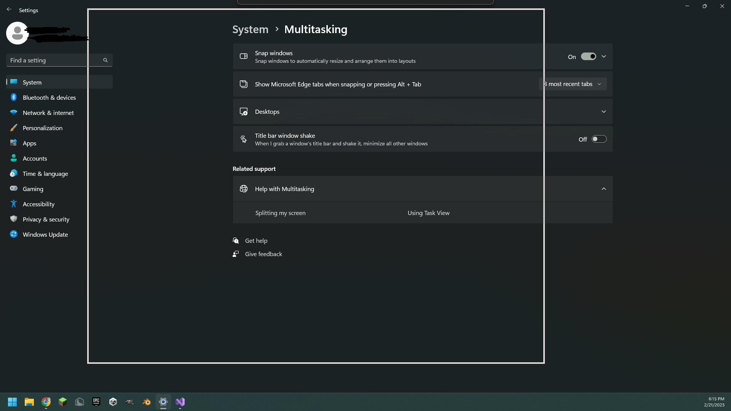Screen dimensions: 731x411
Task: Select Apps in the sidebar
Action: click(59, 143)
